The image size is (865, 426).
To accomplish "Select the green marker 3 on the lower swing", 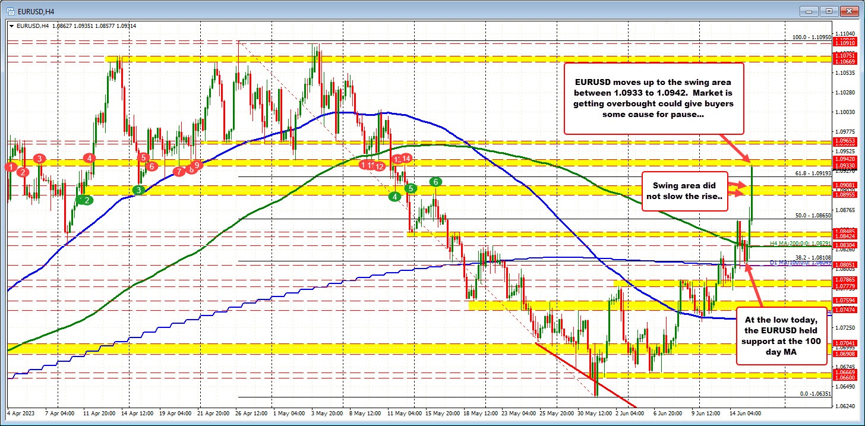I will [x=139, y=191].
